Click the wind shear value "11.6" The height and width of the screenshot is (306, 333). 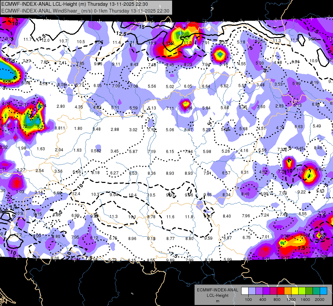click(x=170, y=217)
